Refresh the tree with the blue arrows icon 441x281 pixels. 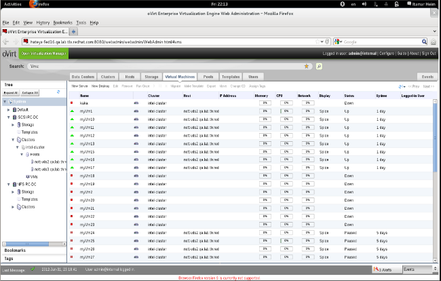58,92
